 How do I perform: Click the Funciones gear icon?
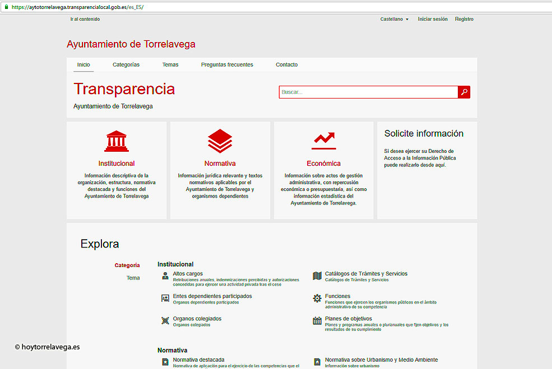317,298
